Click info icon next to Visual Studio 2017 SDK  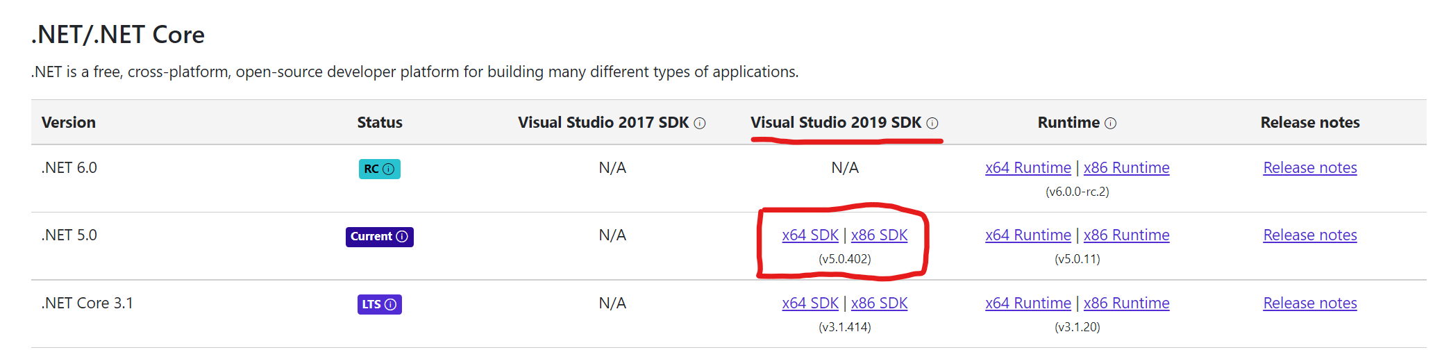pos(700,123)
